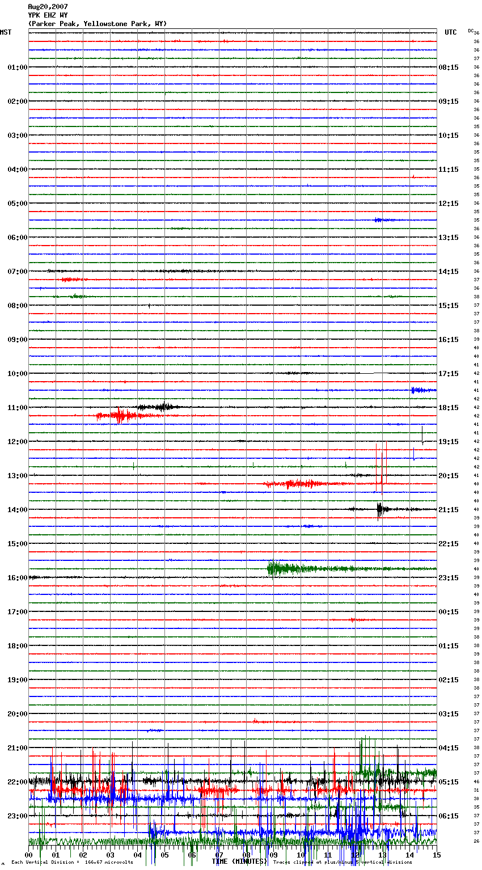The image size is (482, 870).
Task: Click the 18:15 UTC time label
Action: pyautogui.click(x=449, y=408)
